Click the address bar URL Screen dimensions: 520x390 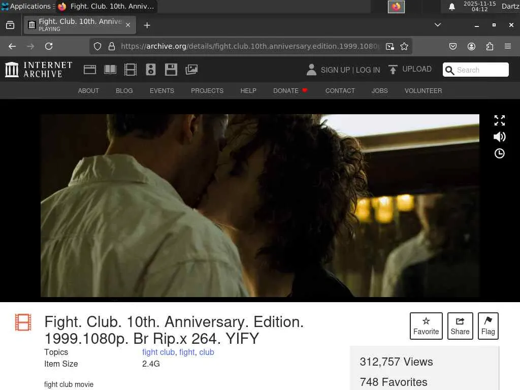[251, 46]
